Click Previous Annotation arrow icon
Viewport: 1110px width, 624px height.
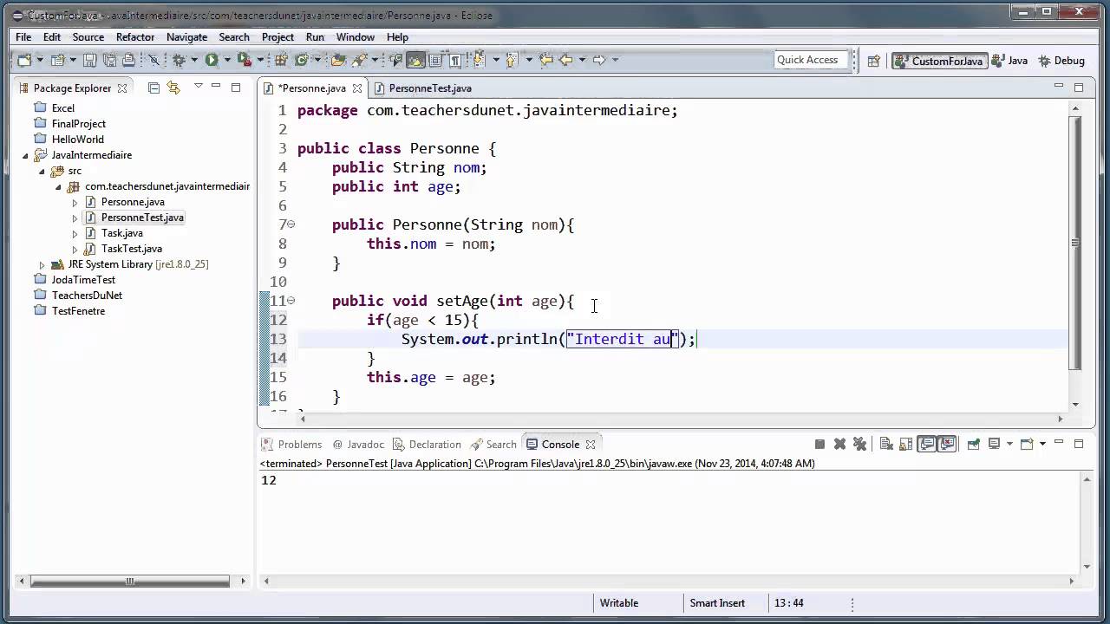[x=512, y=60]
